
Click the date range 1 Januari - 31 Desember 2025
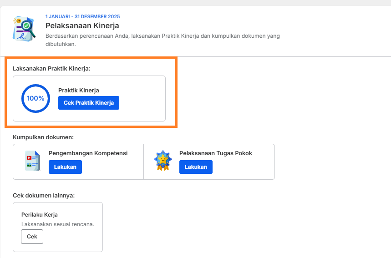point(82,16)
